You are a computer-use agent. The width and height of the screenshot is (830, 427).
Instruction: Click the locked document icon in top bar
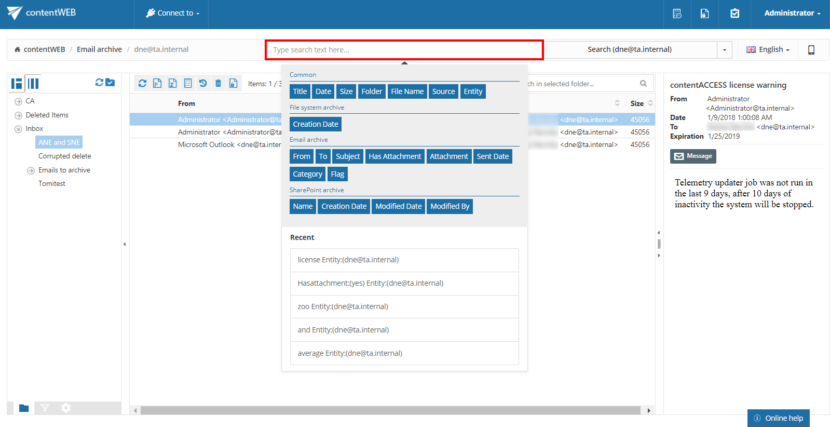pyautogui.click(x=704, y=14)
